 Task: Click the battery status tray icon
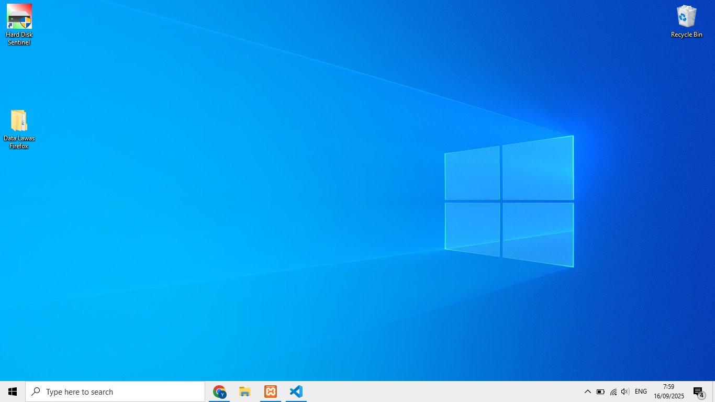pyautogui.click(x=600, y=392)
